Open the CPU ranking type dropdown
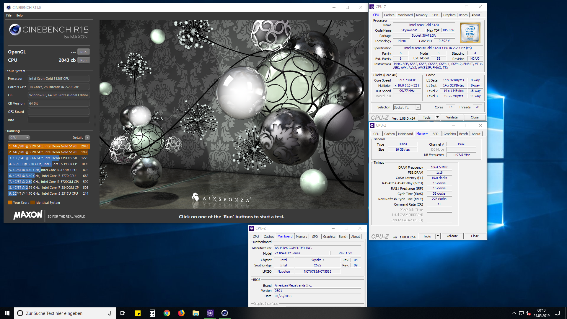This screenshot has height=319, width=567. (19, 138)
